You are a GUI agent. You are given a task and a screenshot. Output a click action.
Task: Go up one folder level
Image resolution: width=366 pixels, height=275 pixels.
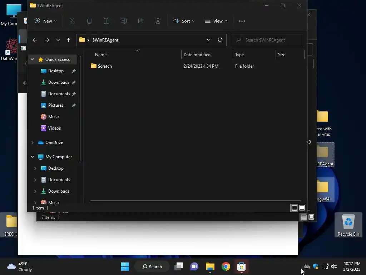pyautogui.click(x=68, y=40)
